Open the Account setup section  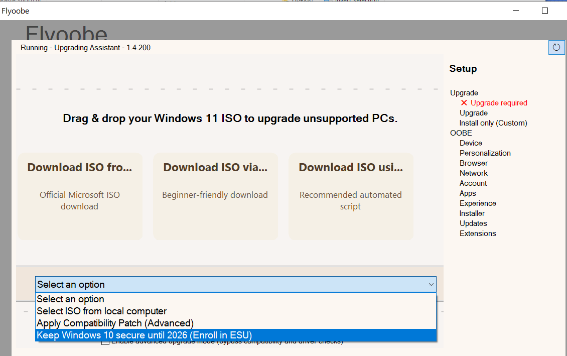pyautogui.click(x=473, y=183)
